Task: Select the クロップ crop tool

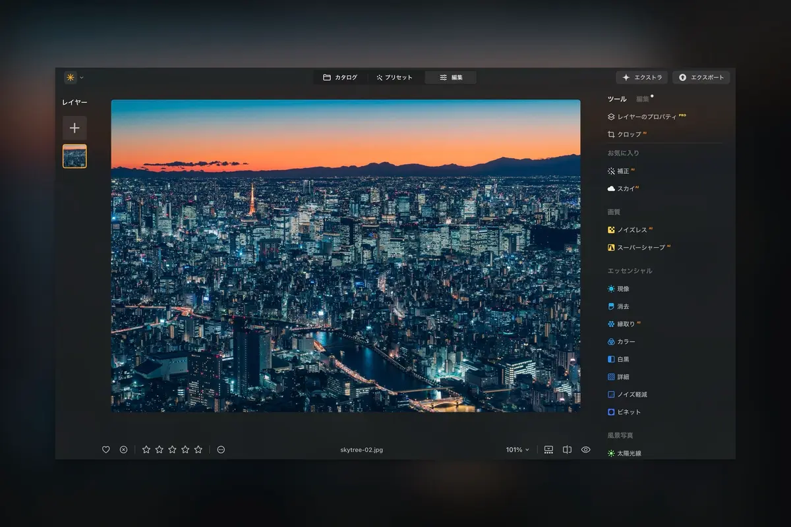Action: 628,134
